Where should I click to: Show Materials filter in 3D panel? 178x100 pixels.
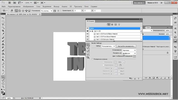coord(116,24)
